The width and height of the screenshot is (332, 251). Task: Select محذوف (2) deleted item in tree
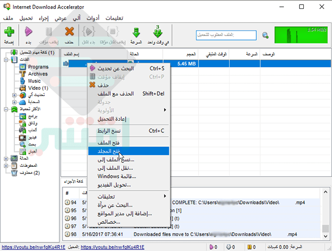pos(30,173)
